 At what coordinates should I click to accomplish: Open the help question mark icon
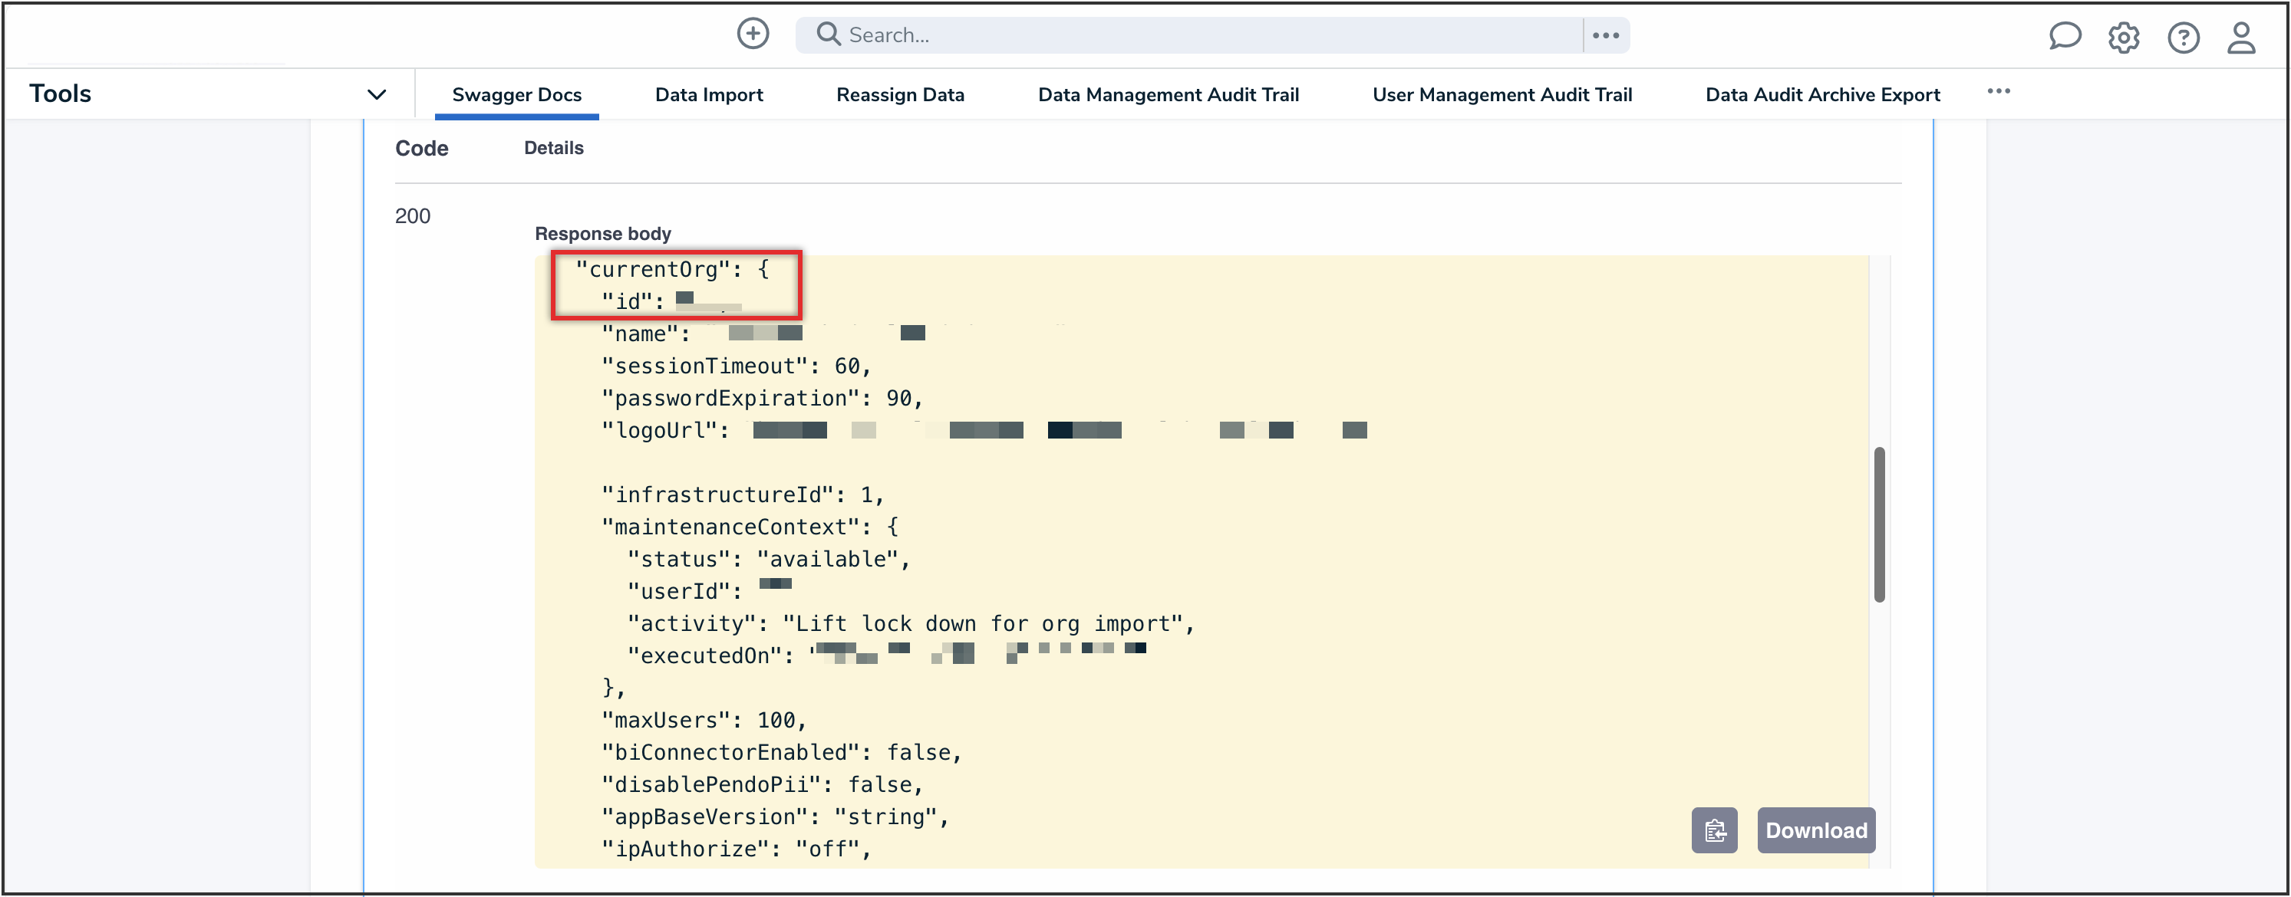(2183, 38)
